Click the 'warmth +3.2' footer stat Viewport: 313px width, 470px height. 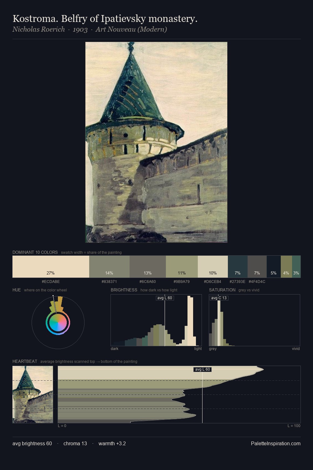[x=112, y=443]
